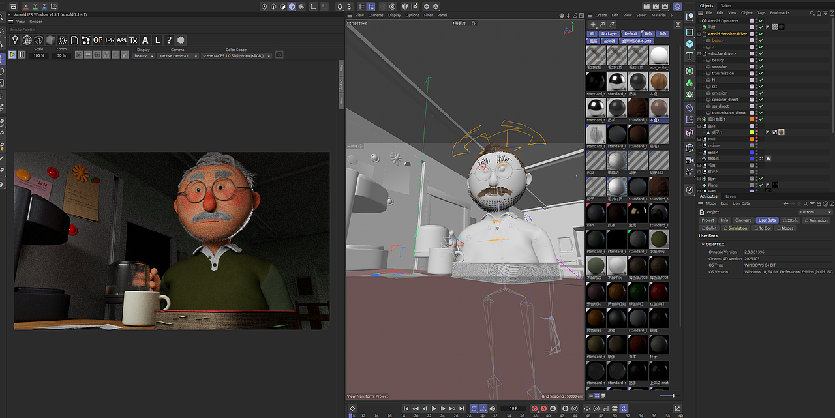
Task: Click the viewport rotate icon
Action: tap(575, 15)
